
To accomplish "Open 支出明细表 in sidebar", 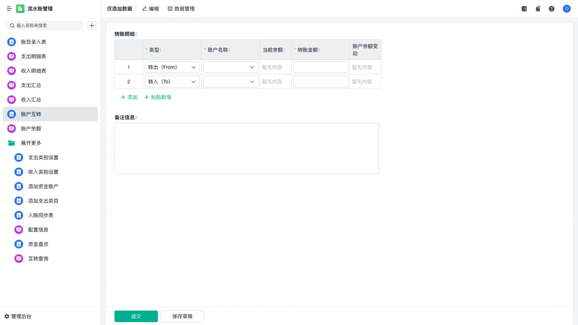I will tap(50, 56).
